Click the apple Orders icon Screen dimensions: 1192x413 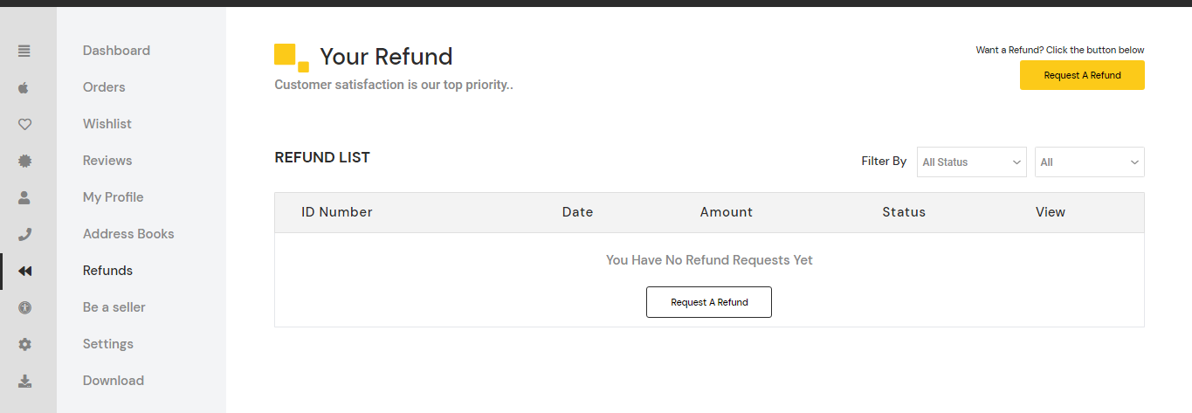24,87
